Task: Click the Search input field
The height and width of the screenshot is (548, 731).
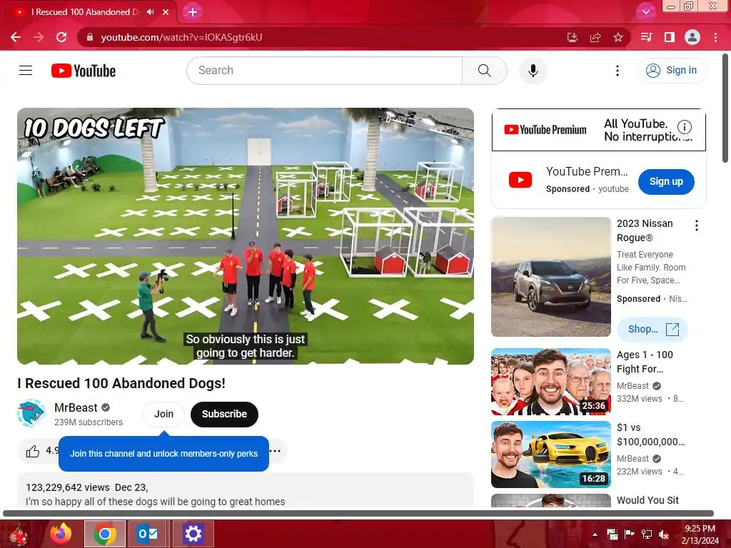Action: pyautogui.click(x=325, y=71)
